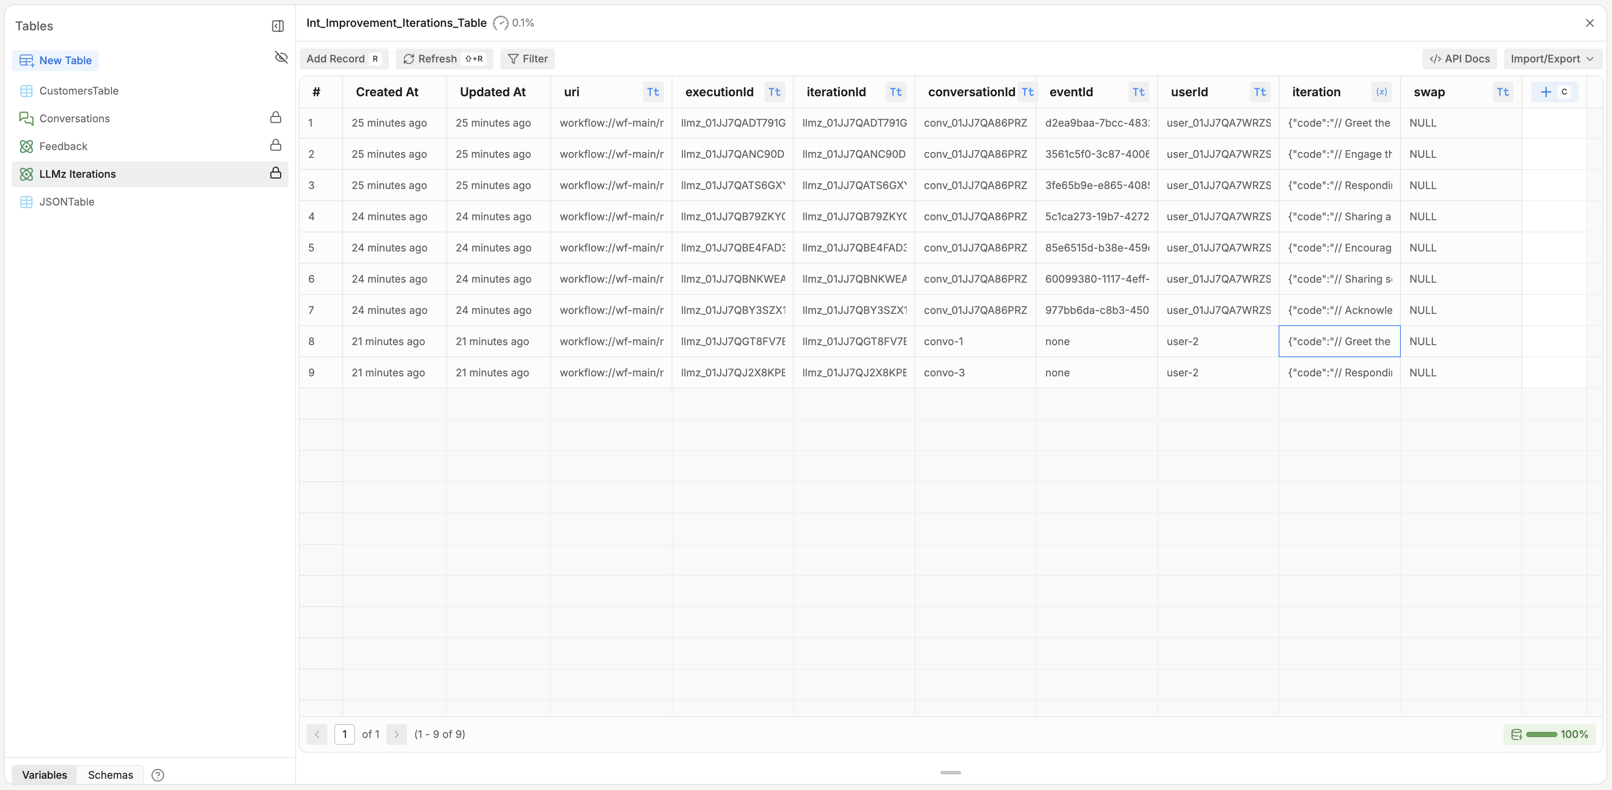The width and height of the screenshot is (1612, 790).
Task: Click the table usage gauge icon near 0.1%
Action: (500, 23)
